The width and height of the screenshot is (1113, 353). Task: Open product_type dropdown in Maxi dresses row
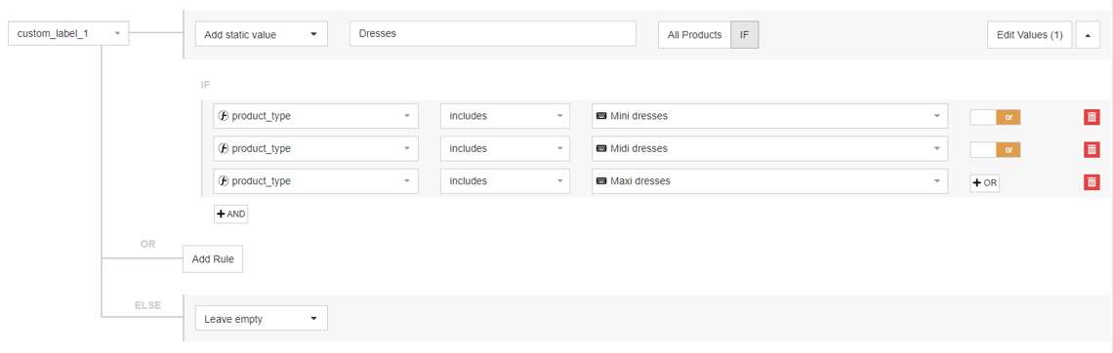point(315,181)
